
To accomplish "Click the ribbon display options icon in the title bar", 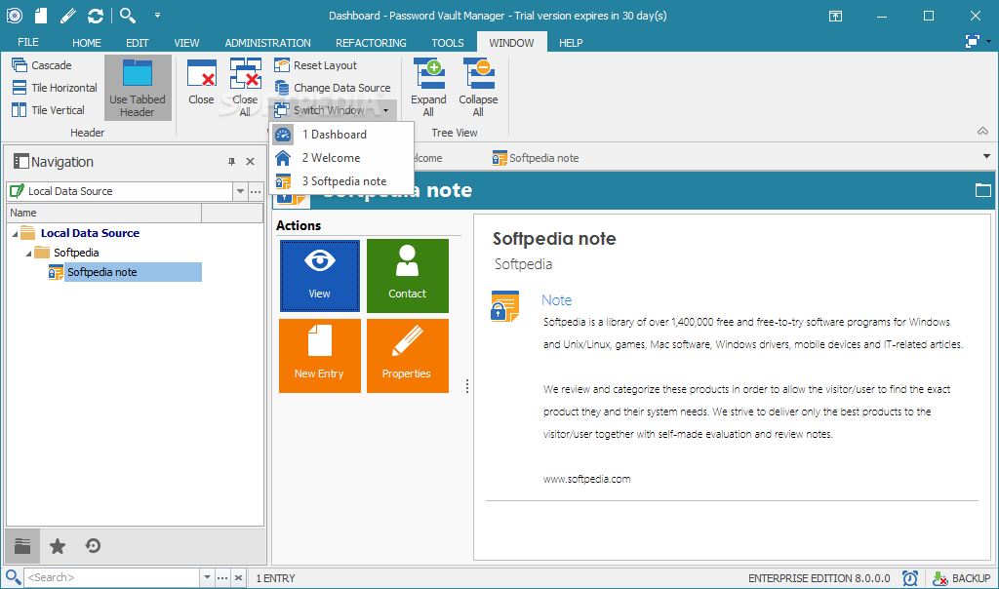I will [835, 16].
